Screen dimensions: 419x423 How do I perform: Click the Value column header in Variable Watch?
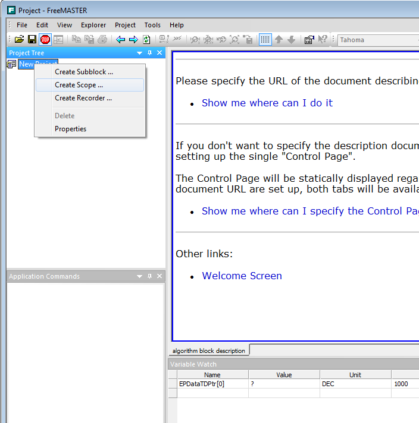click(x=284, y=375)
